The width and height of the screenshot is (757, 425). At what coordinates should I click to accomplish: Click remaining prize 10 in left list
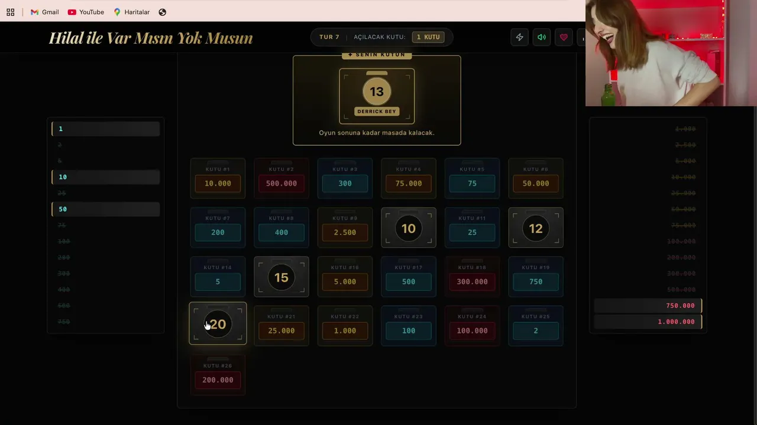pyautogui.click(x=106, y=177)
